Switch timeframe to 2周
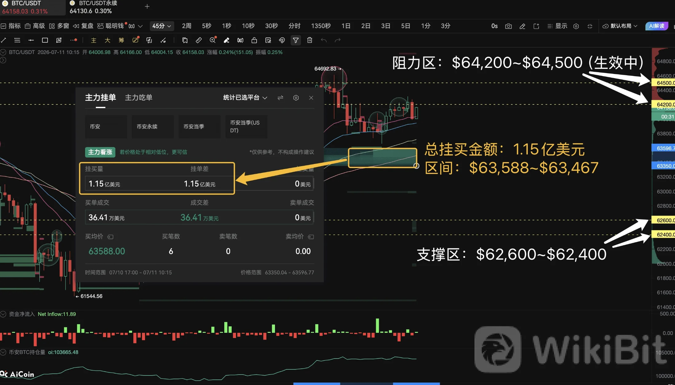This screenshot has width=675, height=385. (186, 26)
